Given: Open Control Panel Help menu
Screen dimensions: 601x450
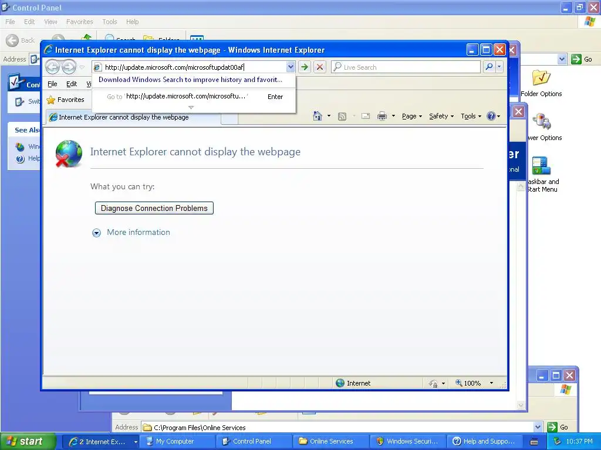Looking at the screenshot, I should pyautogui.click(x=132, y=22).
